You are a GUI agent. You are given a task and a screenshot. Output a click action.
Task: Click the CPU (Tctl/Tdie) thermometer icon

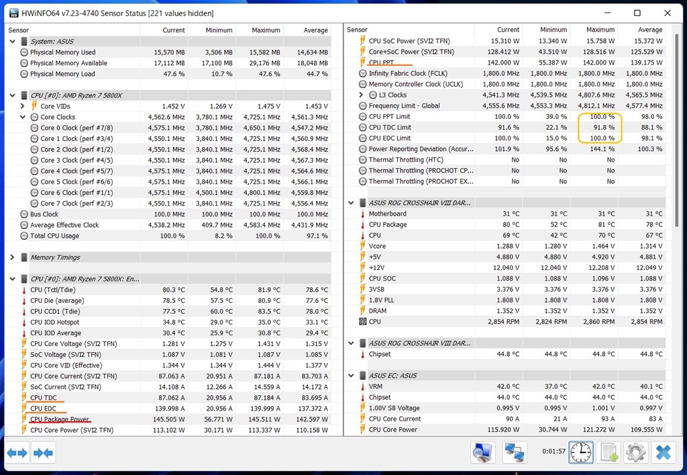[x=24, y=290]
